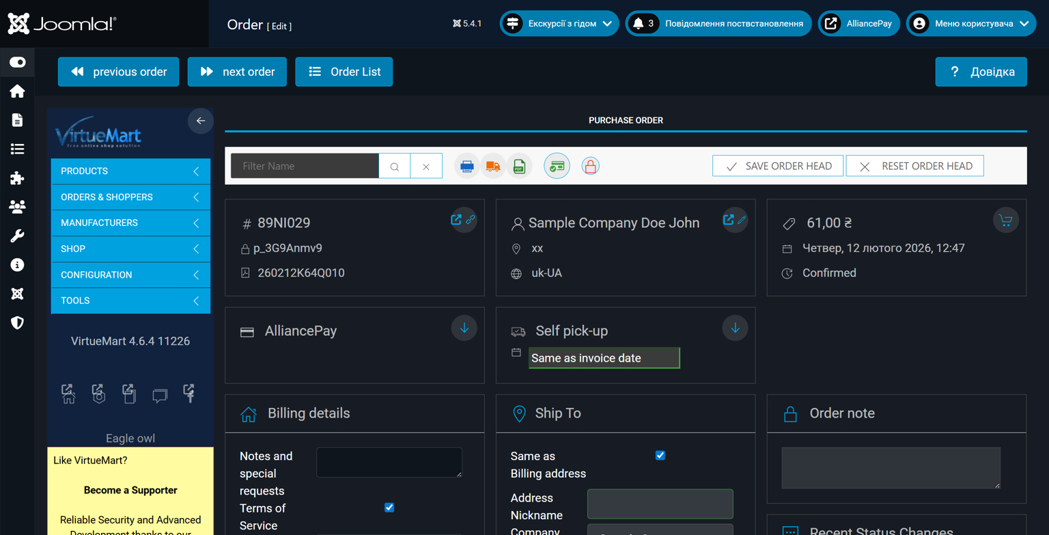This screenshot has height=535, width=1049.
Task: Expand the AlliancePay payment panel arrow
Action: tap(464, 328)
